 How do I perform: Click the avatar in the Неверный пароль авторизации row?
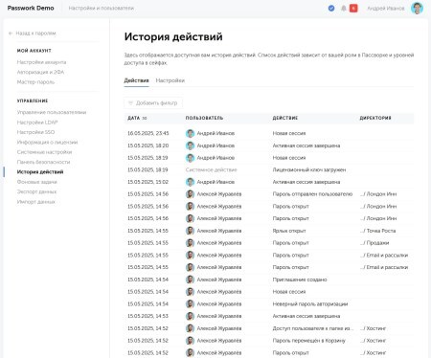click(x=190, y=304)
